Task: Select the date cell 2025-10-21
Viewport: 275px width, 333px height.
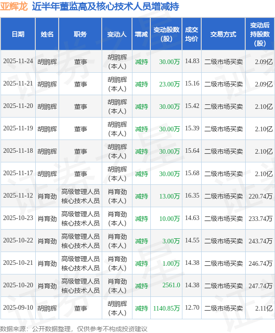Action: 18,263
